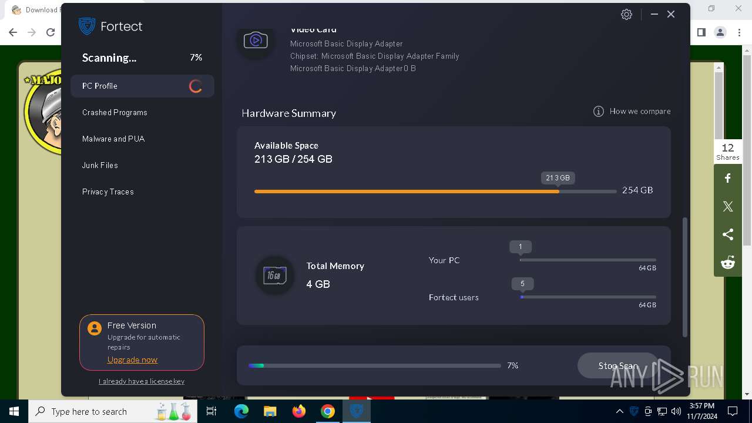
Task: Click the Your PC memory bar
Action: click(588, 260)
